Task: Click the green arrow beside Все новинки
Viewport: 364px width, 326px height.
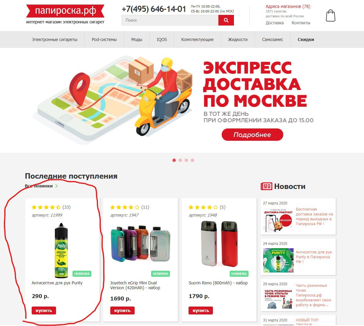Action: [56, 186]
